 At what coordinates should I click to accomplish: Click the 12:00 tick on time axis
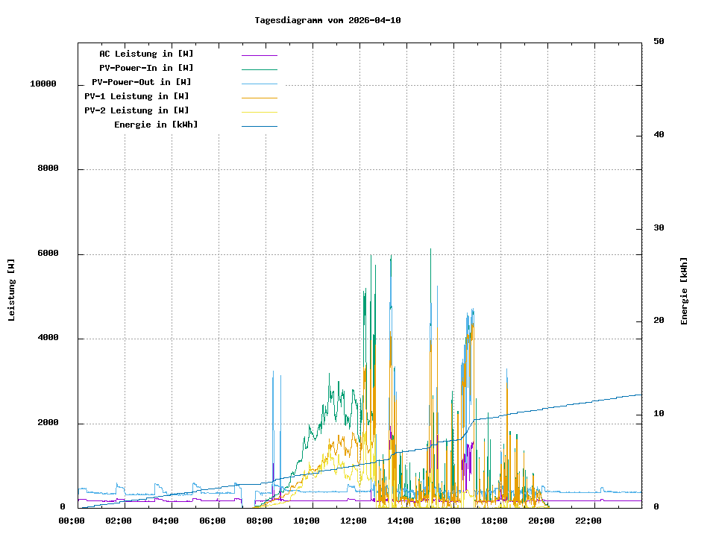[354, 521]
